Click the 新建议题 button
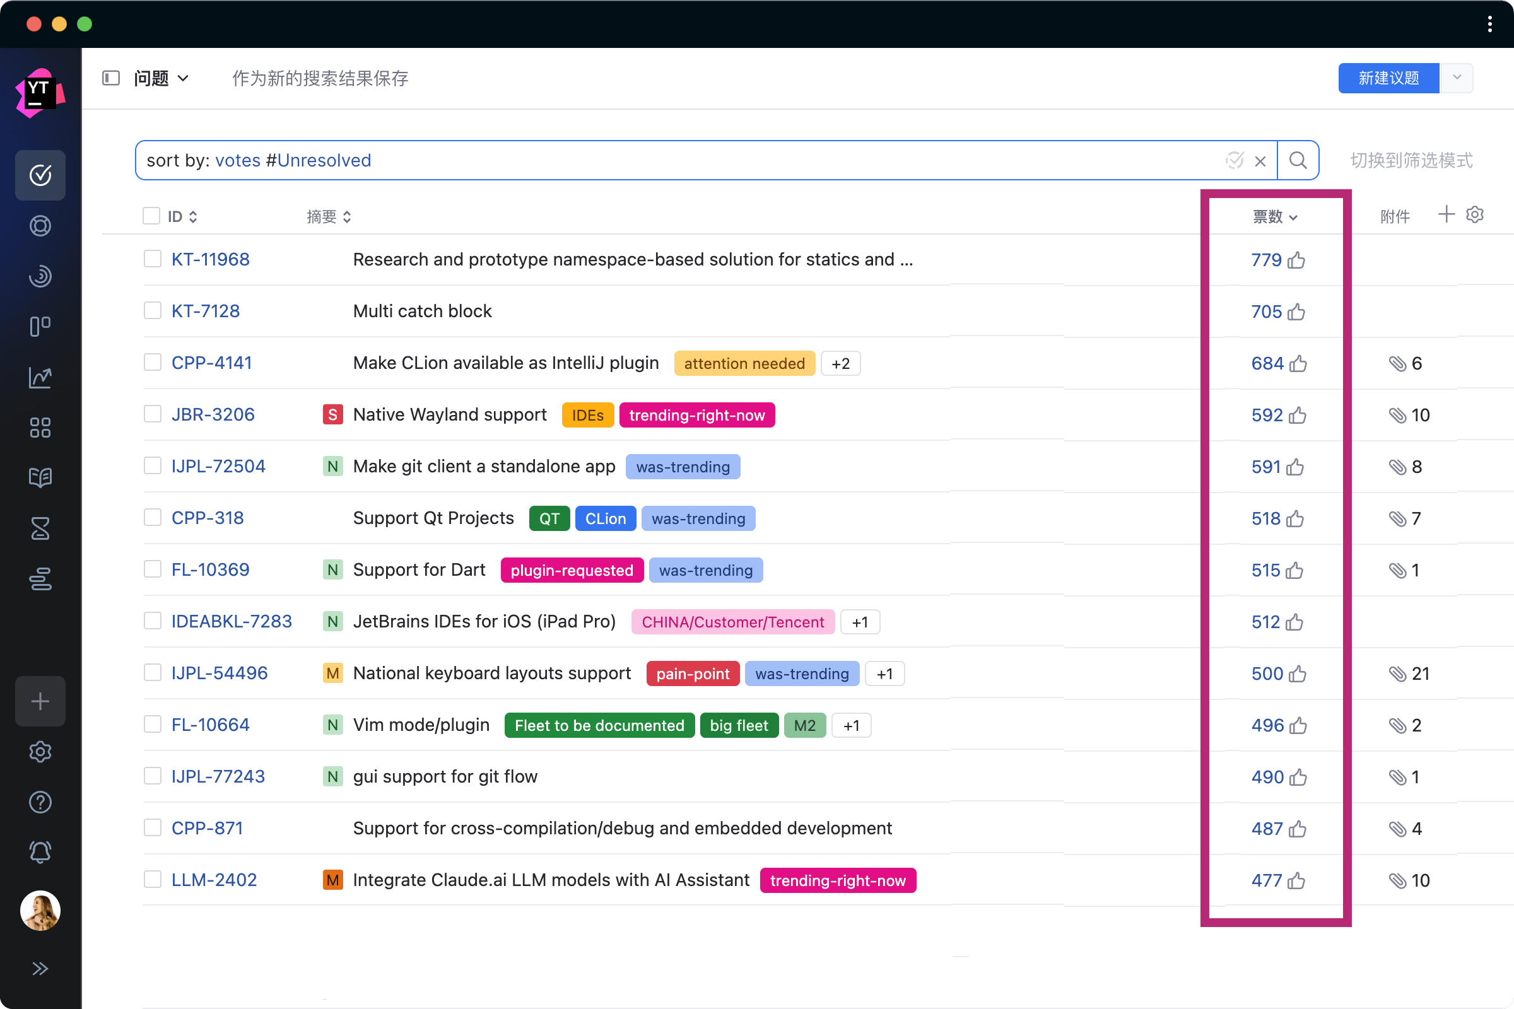 pos(1388,78)
